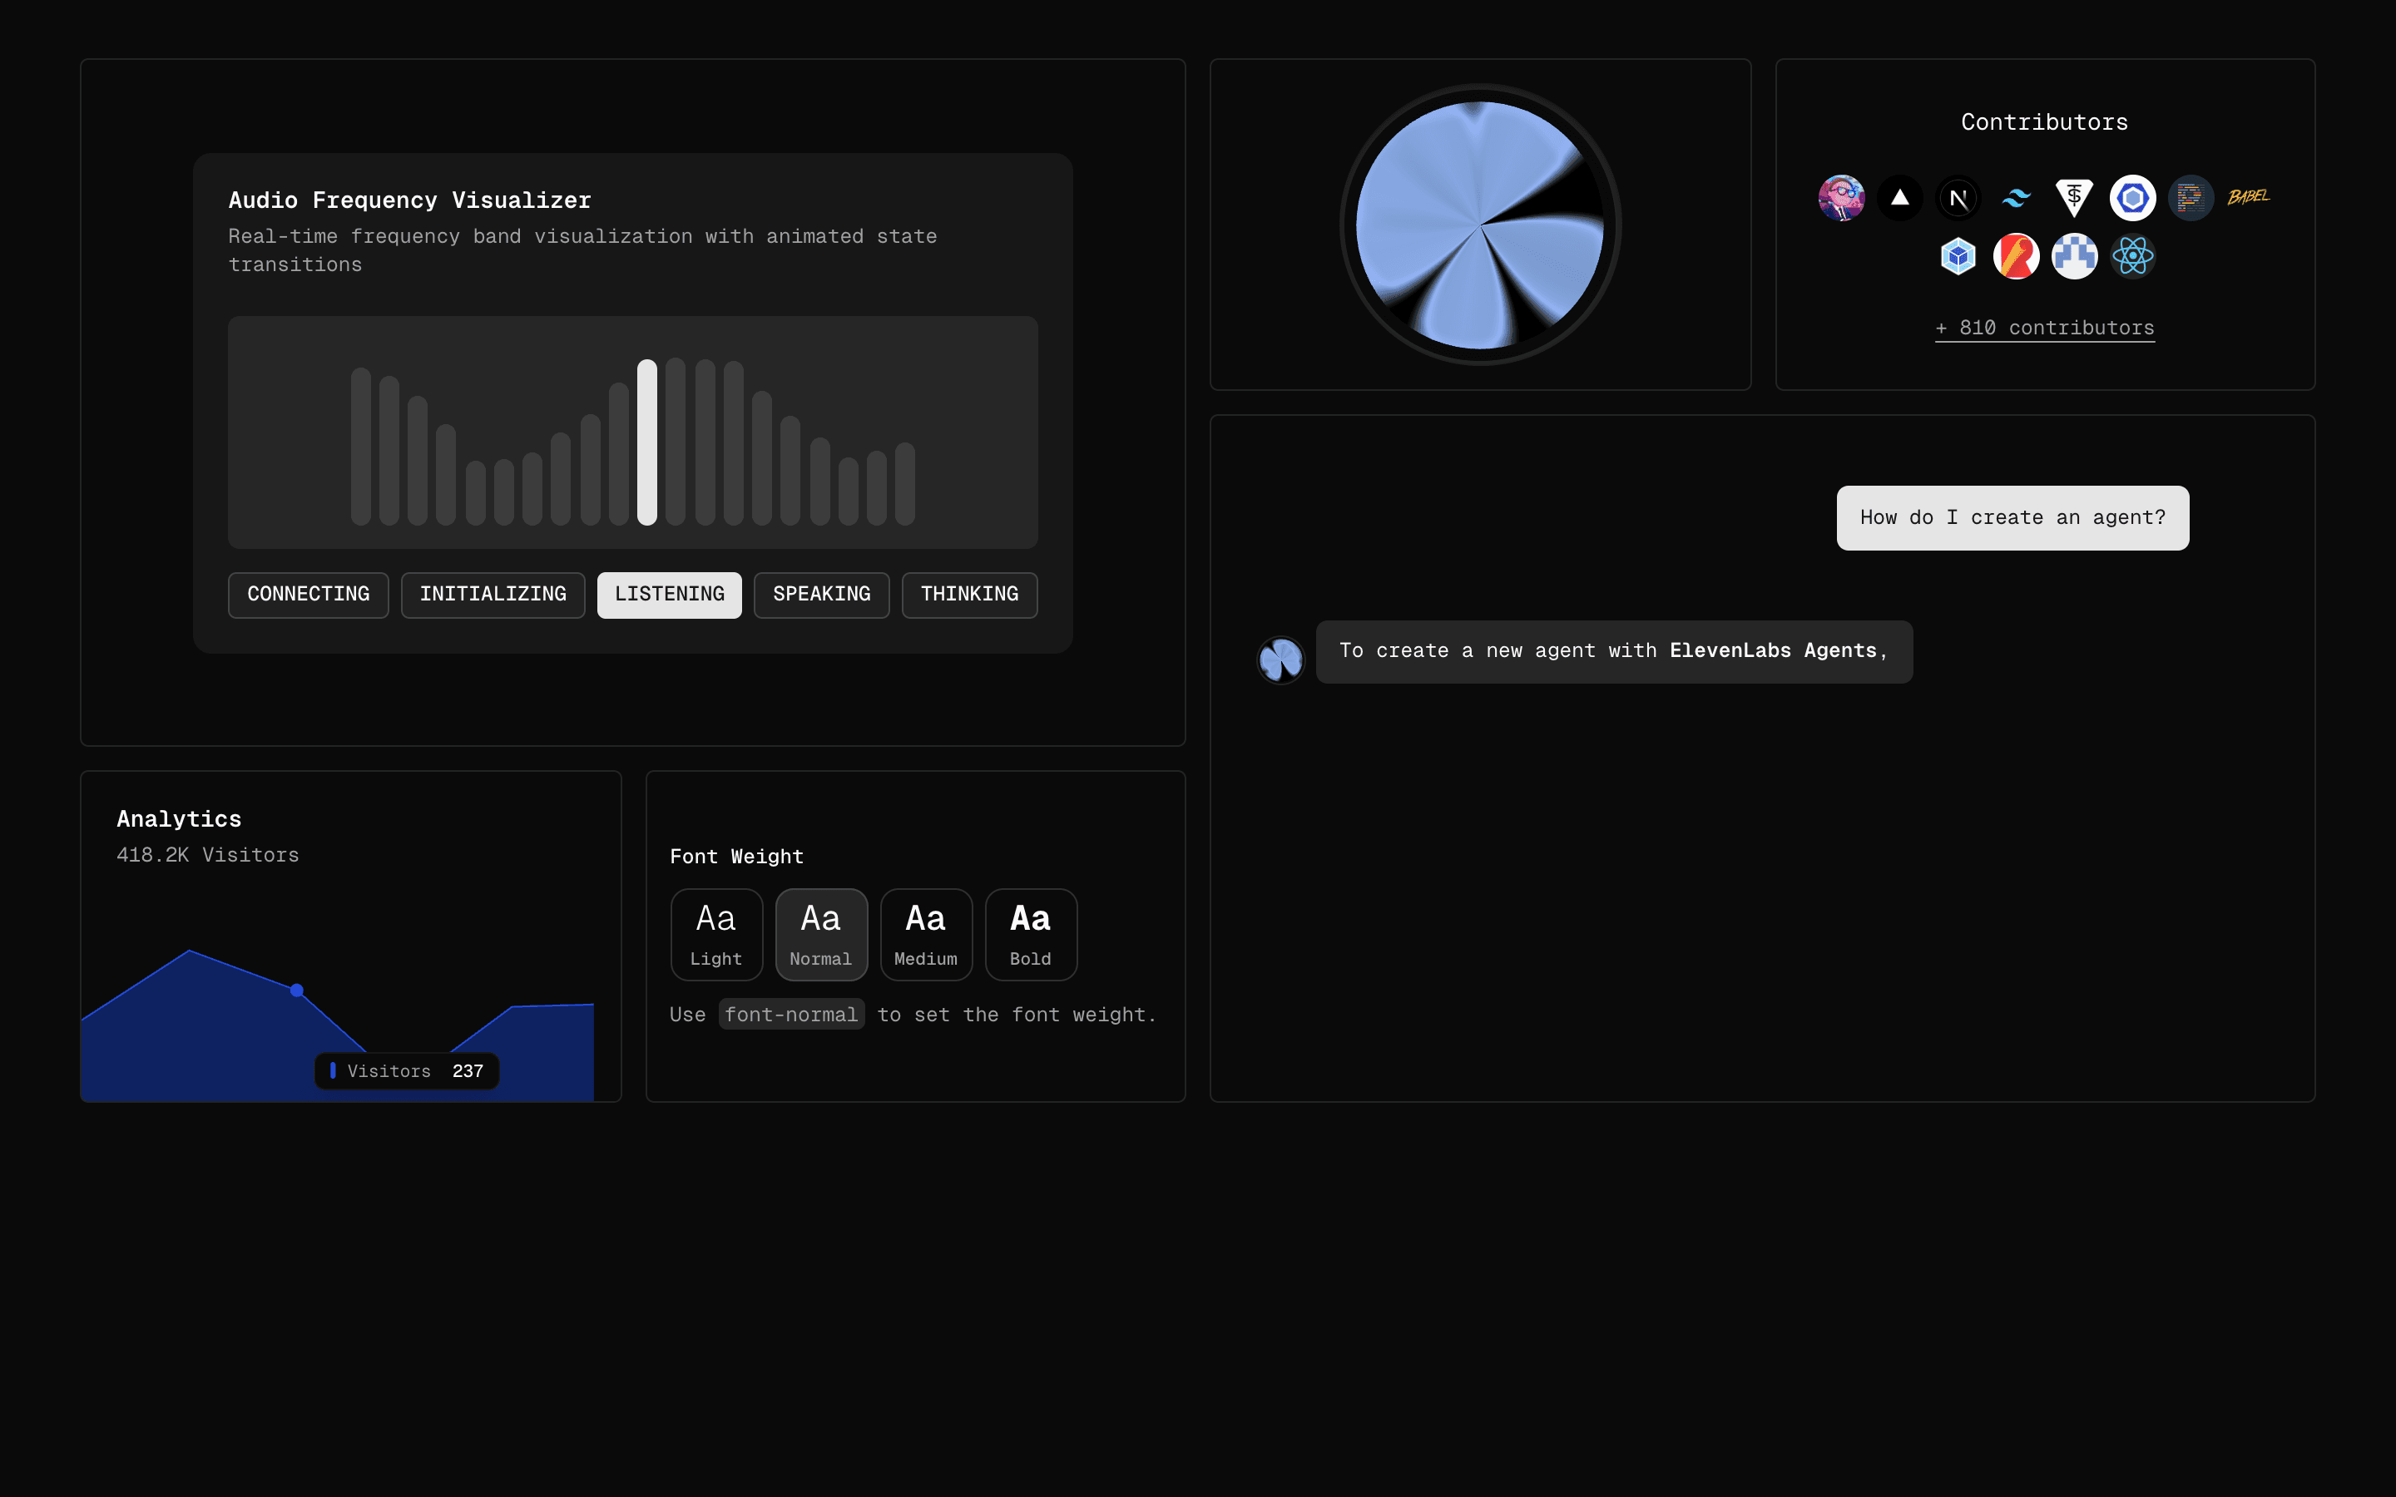Screen dimensions: 2396x1497
Task: Click the Next.js N logo avatar
Action: (x=1958, y=198)
